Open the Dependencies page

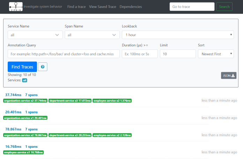[x=131, y=7]
